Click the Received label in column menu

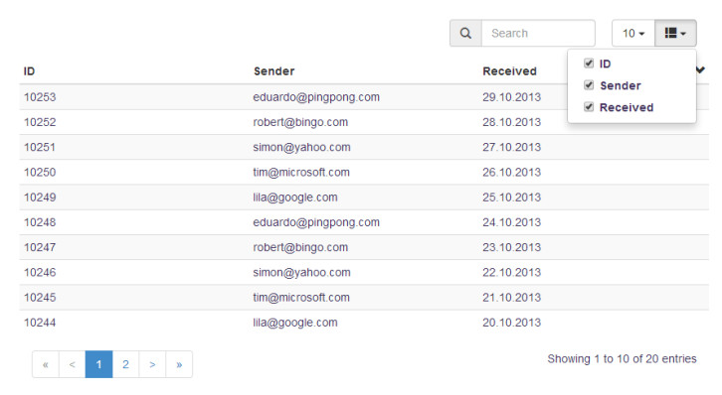tap(627, 107)
